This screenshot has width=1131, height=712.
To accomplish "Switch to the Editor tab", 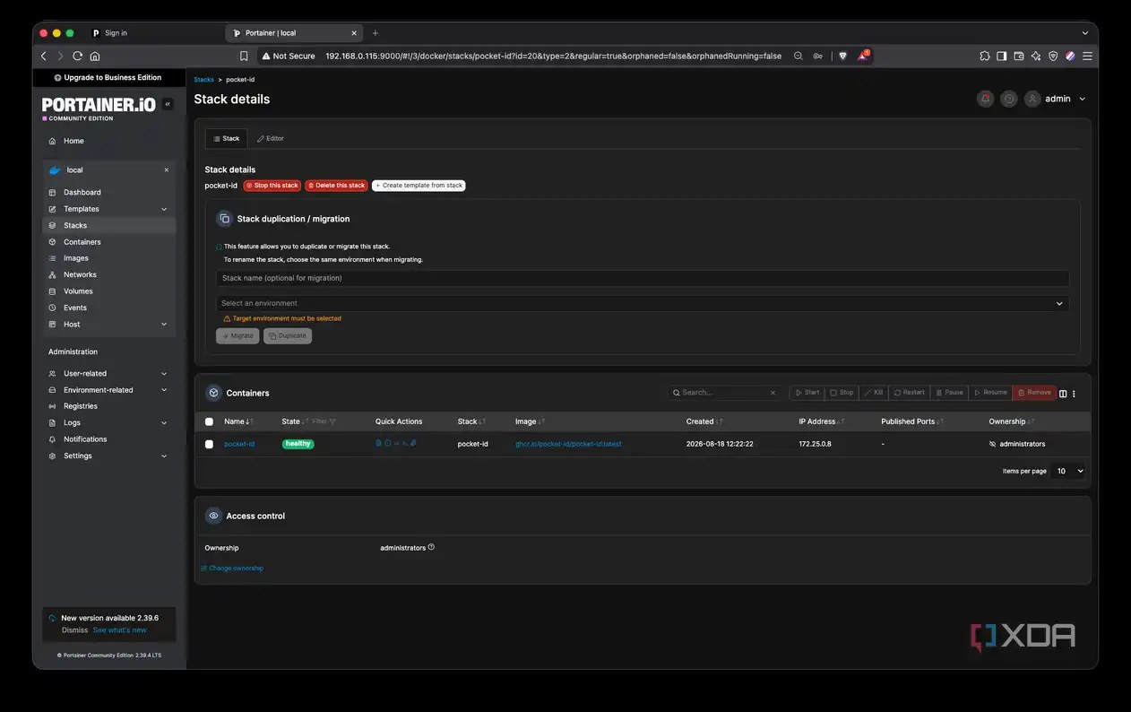I will coord(270,139).
